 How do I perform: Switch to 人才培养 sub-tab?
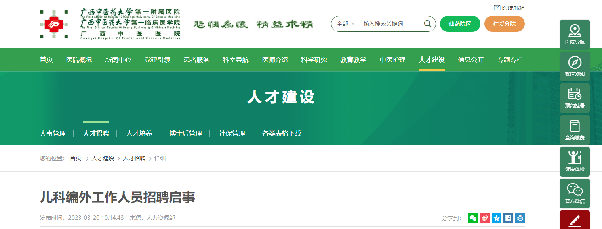coord(139,133)
